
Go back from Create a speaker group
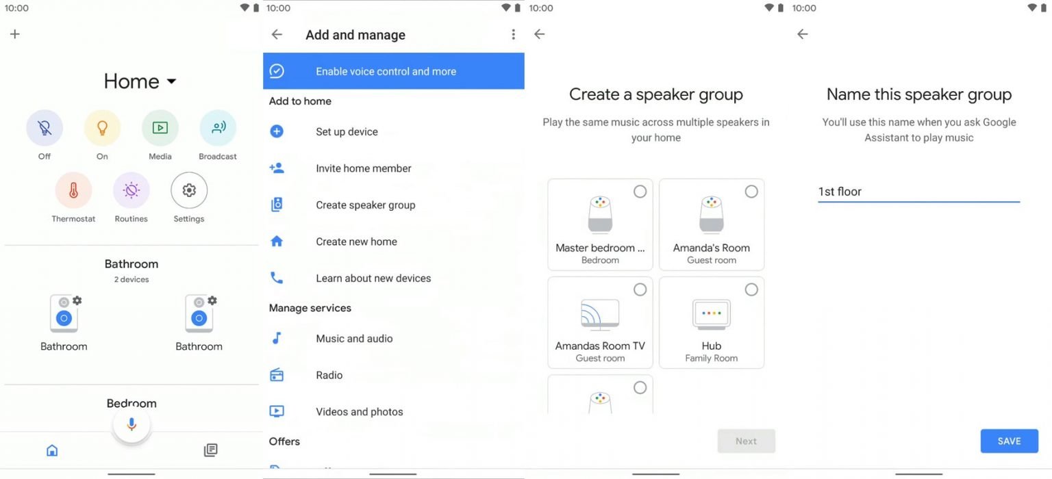[x=539, y=34]
